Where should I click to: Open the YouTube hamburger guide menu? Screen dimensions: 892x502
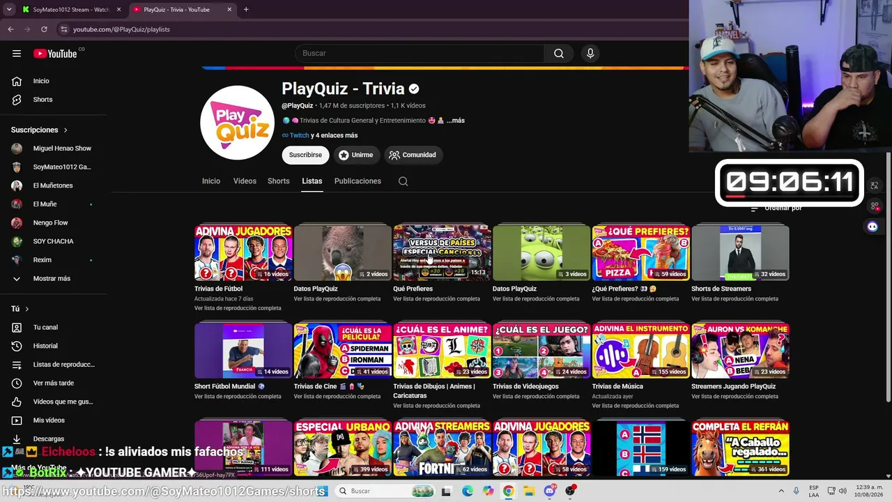[17, 53]
